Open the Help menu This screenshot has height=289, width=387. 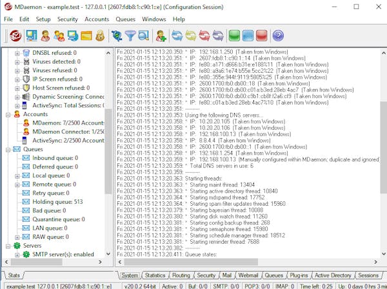[179, 19]
